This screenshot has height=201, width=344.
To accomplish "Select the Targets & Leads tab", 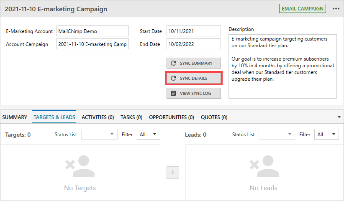I will 54,117.
